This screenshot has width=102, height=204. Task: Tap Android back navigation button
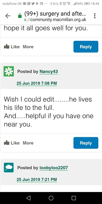(28, 198)
